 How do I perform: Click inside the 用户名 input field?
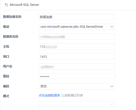click(x=77, y=66)
